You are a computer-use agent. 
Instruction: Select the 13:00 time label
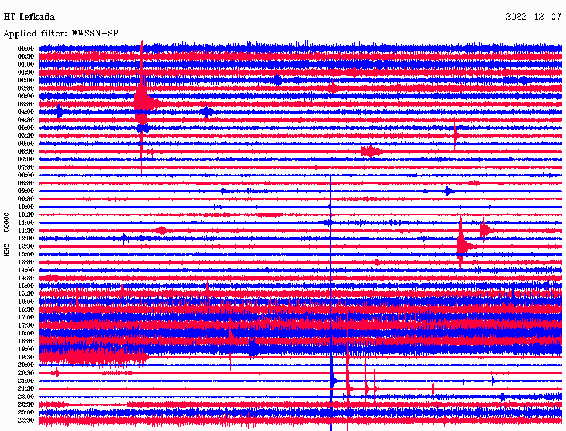click(25, 255)
